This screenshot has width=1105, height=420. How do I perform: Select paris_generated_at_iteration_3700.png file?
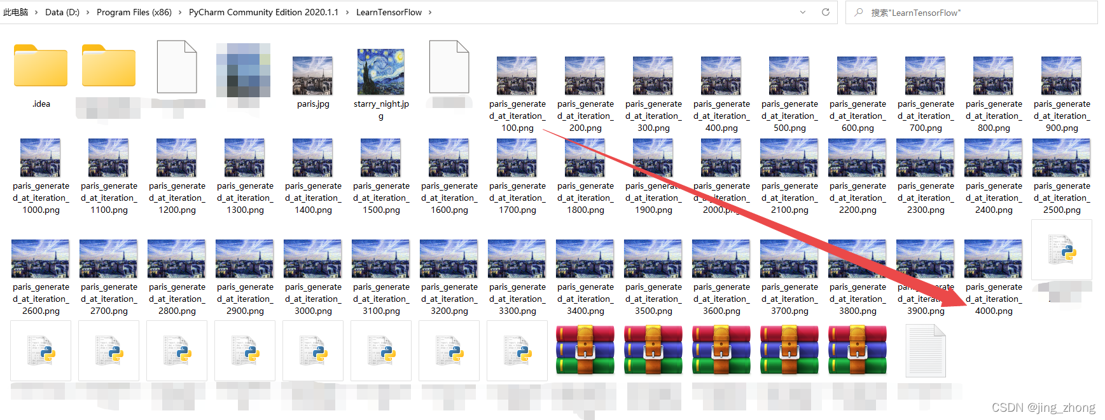click(x=789, y=278)
